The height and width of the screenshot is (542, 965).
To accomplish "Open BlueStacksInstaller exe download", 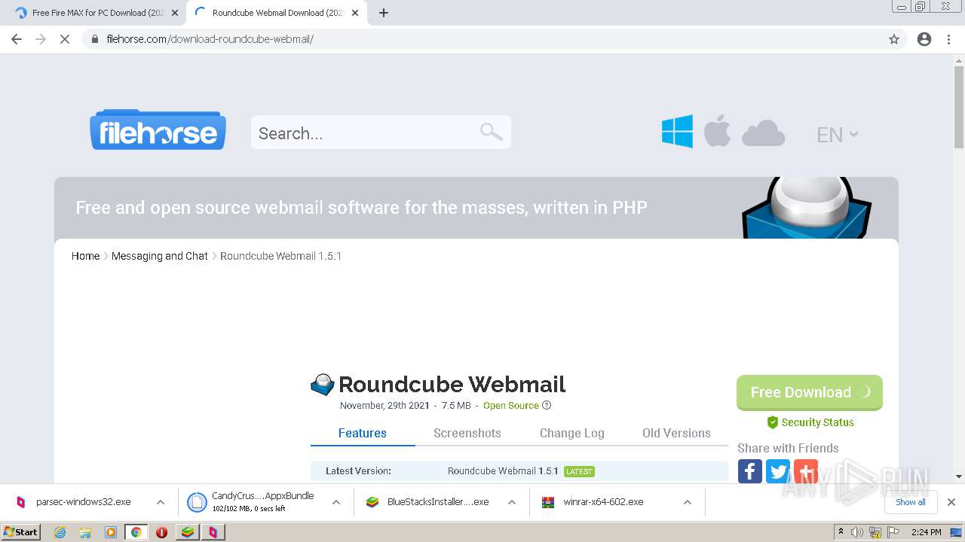I will pos(427,502).
